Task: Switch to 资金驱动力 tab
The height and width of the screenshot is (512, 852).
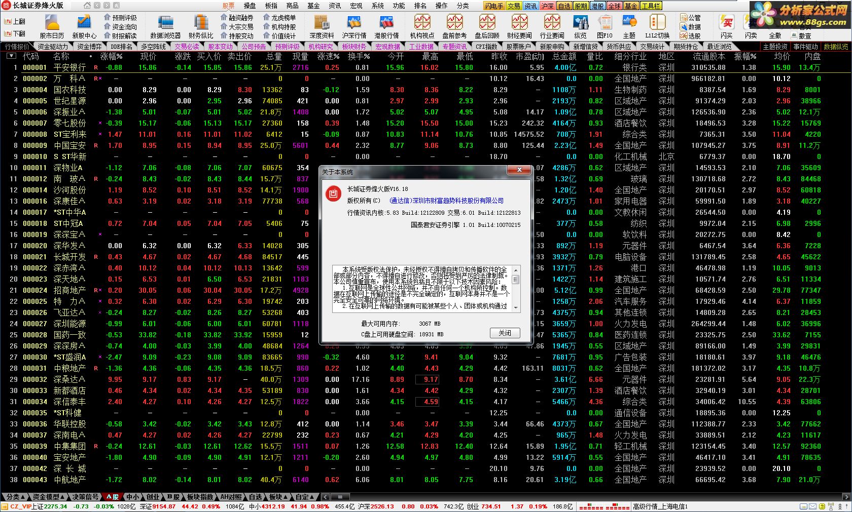Action: [53, 47]
